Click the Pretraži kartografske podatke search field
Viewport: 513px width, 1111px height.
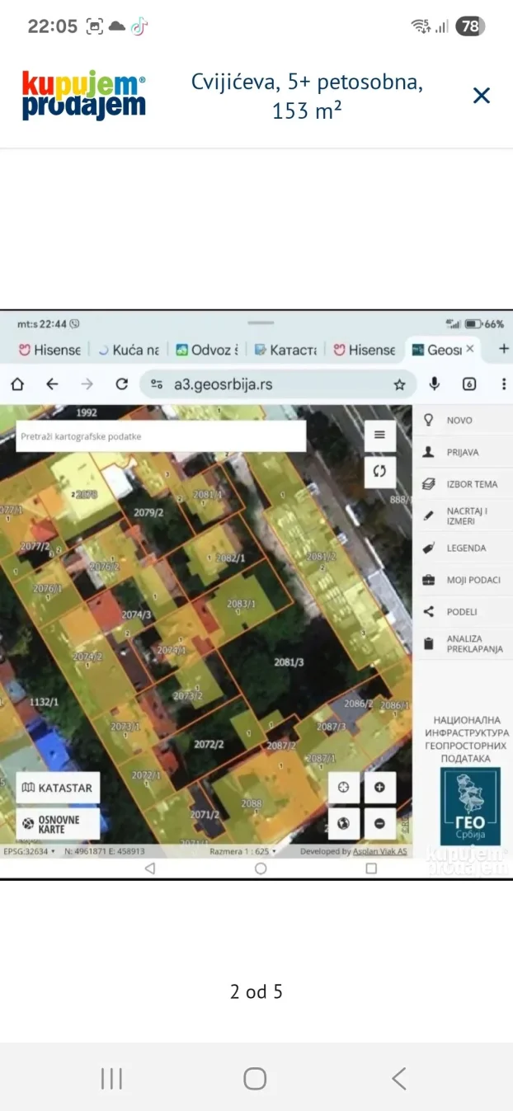[x=161, y=435]
